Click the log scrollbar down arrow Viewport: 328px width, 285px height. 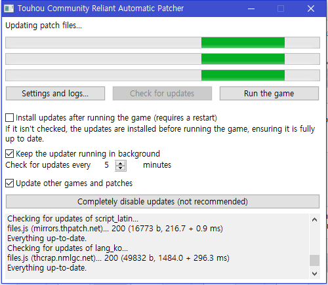point(315,274)
